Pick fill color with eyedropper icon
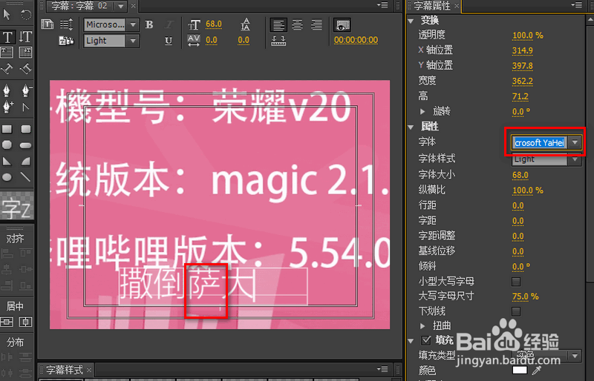 pos(536,370)
